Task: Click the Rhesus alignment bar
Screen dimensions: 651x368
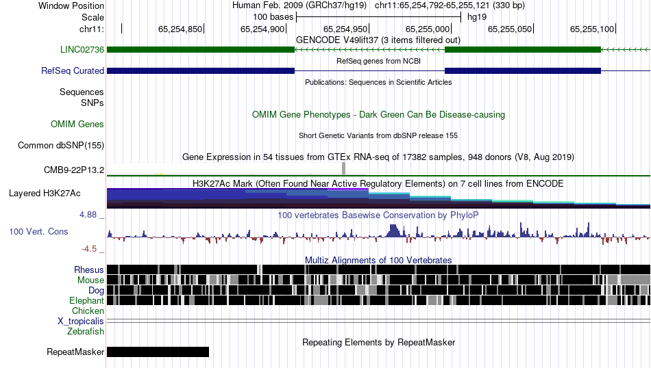Action: (x=378, y=270)
